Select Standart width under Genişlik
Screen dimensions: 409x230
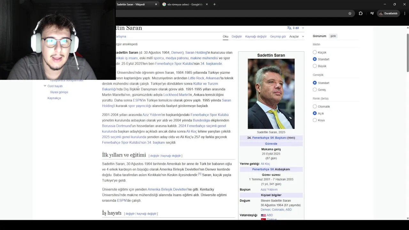tap(315, 83)
